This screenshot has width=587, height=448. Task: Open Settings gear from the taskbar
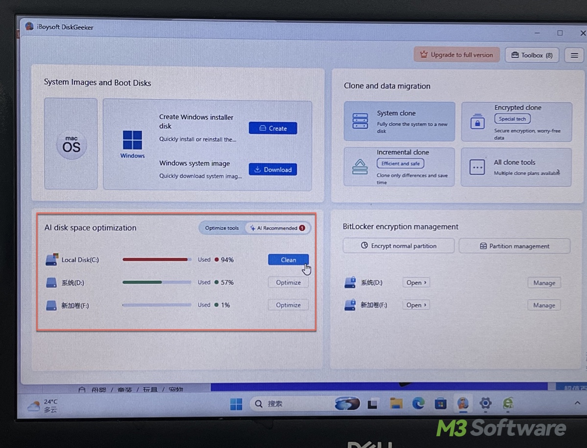(x=485, y=403)
